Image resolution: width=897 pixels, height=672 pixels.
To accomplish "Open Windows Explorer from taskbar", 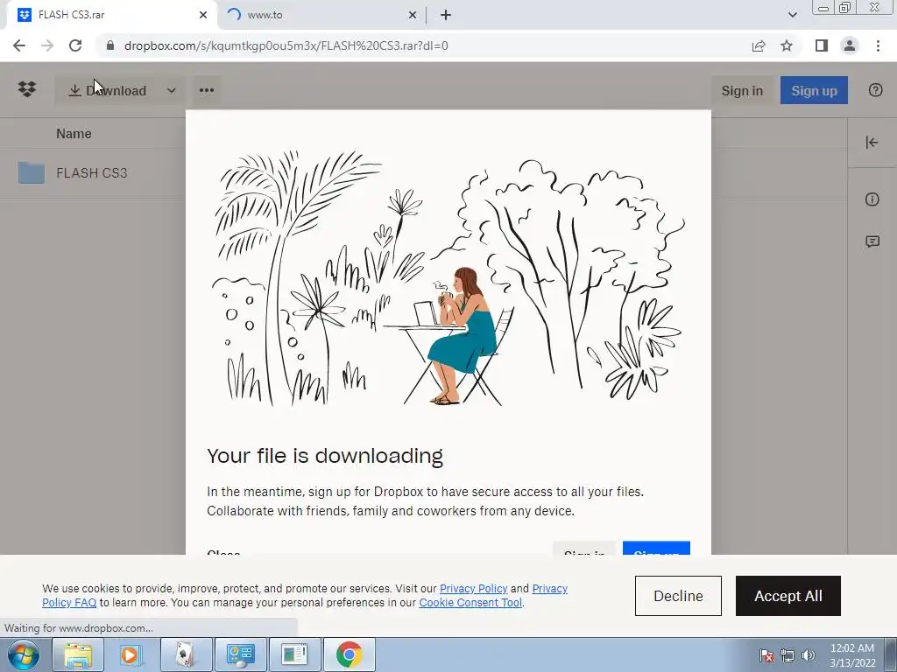I will [x=78, y=654].
